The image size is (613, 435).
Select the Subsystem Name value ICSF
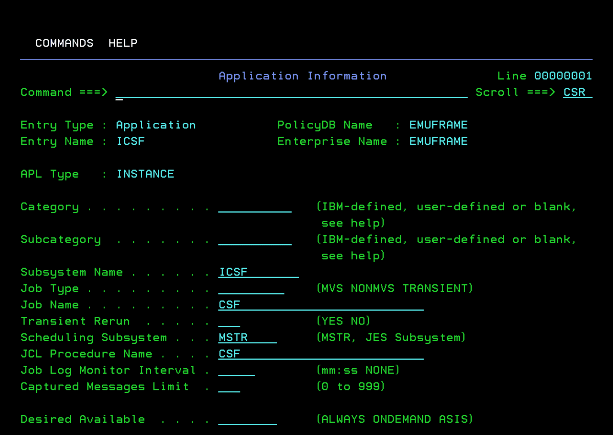click(233, 272)
